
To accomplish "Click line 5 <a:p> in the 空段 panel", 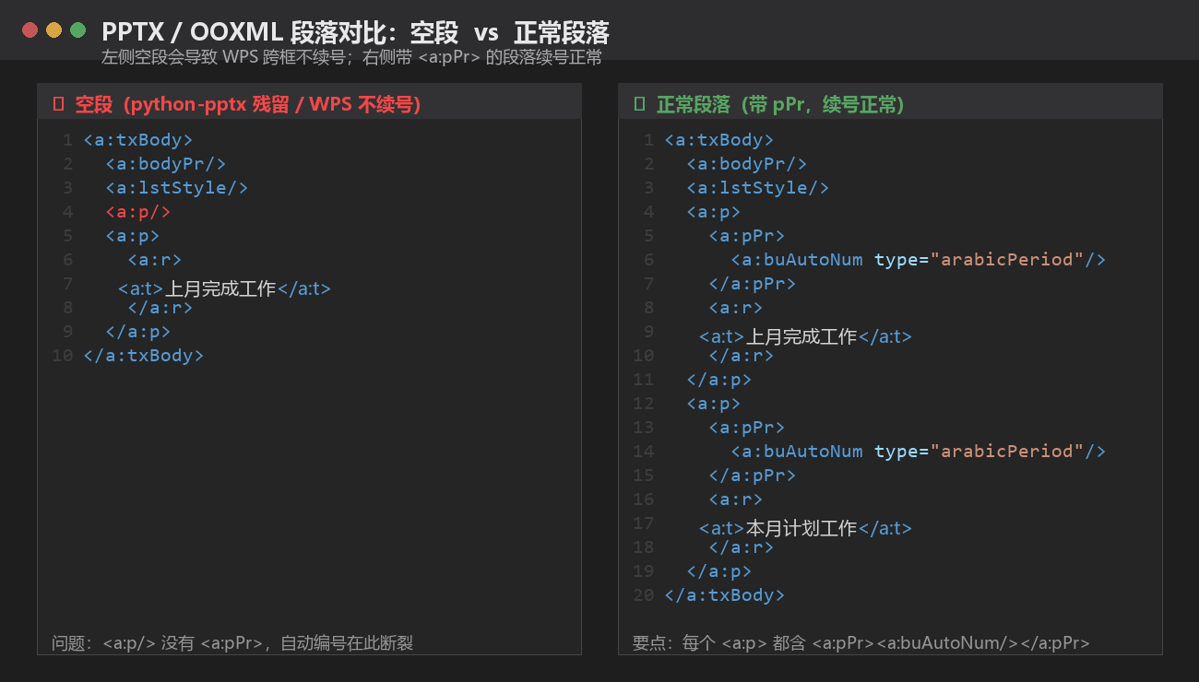I will [133, 236].
